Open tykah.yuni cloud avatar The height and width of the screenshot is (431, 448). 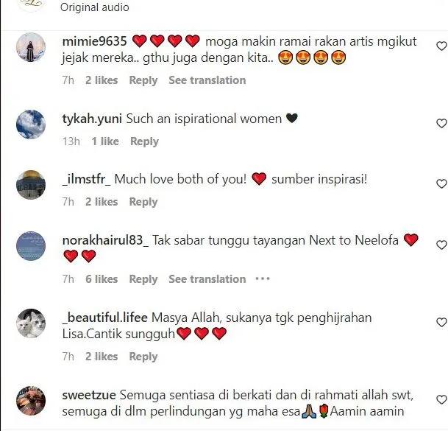[x=31, y=125]
